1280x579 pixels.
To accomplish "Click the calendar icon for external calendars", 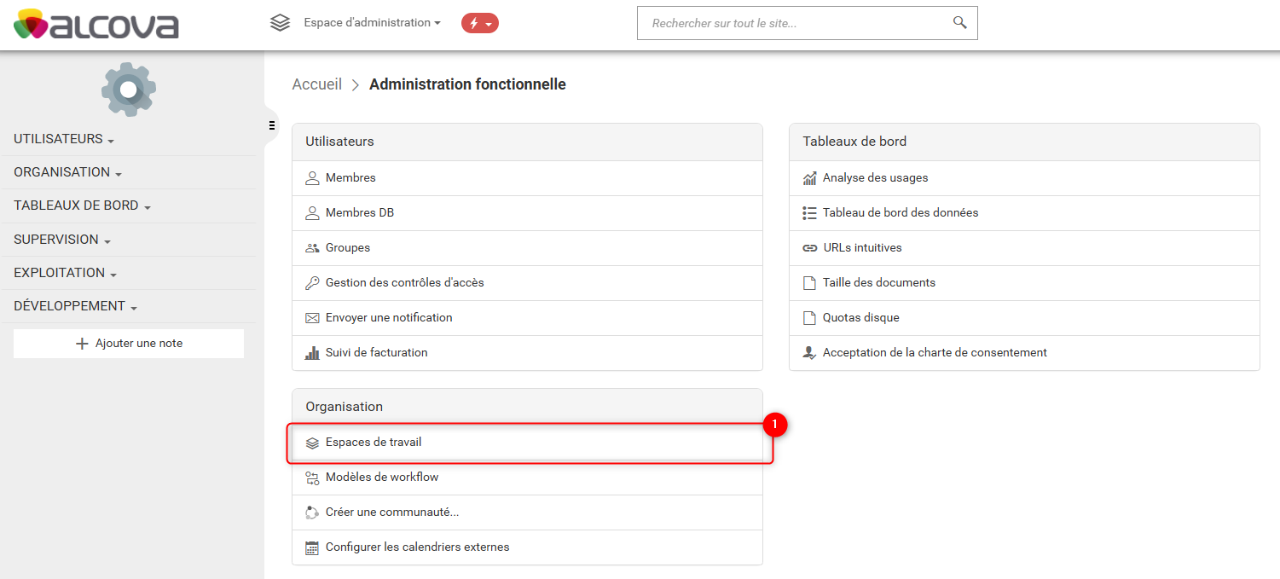I will (x=312, y=547).
